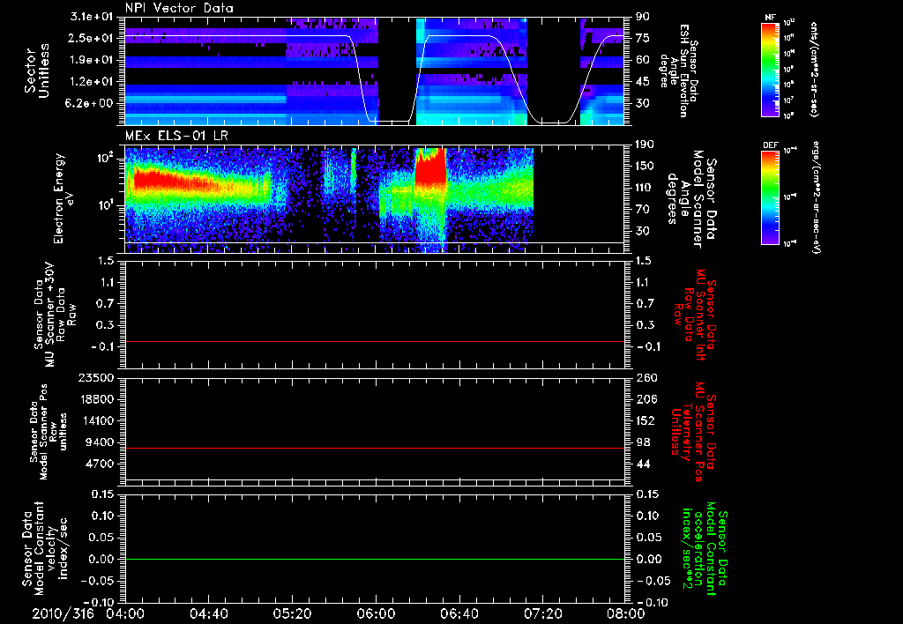This screenshot has height=624, width=903.
Task: Click the red 'MU Scanner Init Raw Data' axis title
Action: point(697,315)
